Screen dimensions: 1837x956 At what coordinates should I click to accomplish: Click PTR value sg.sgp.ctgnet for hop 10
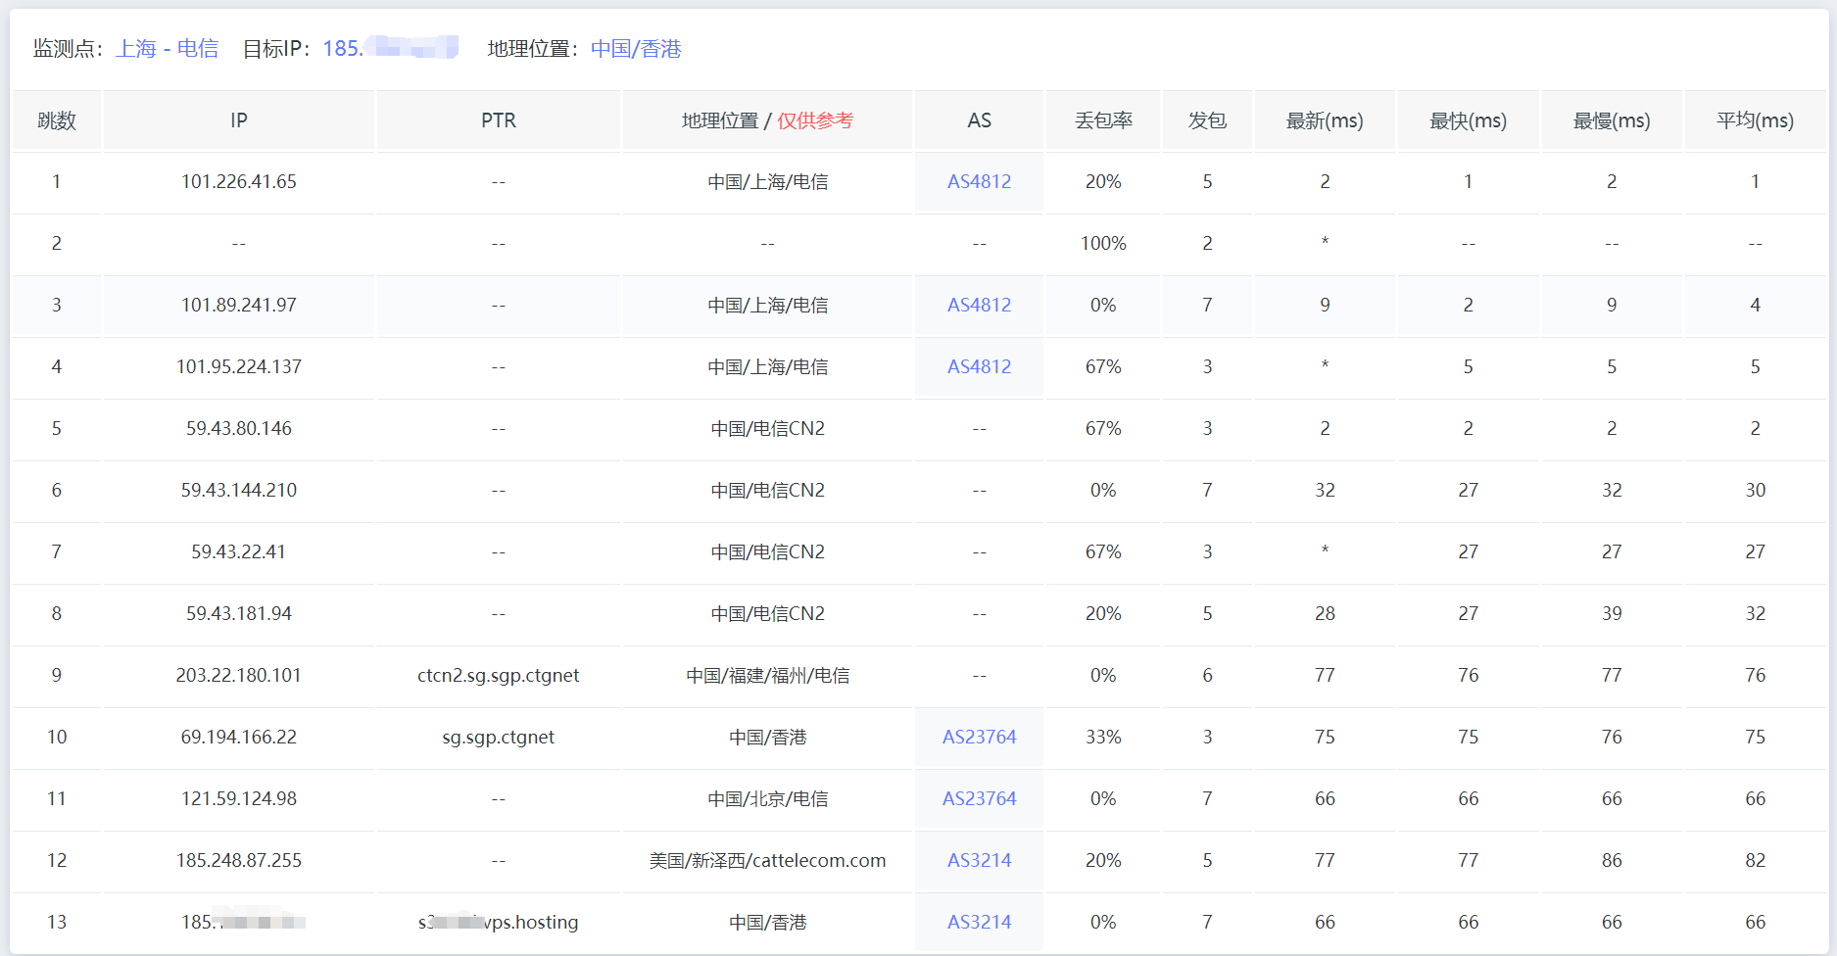[499, 737]
